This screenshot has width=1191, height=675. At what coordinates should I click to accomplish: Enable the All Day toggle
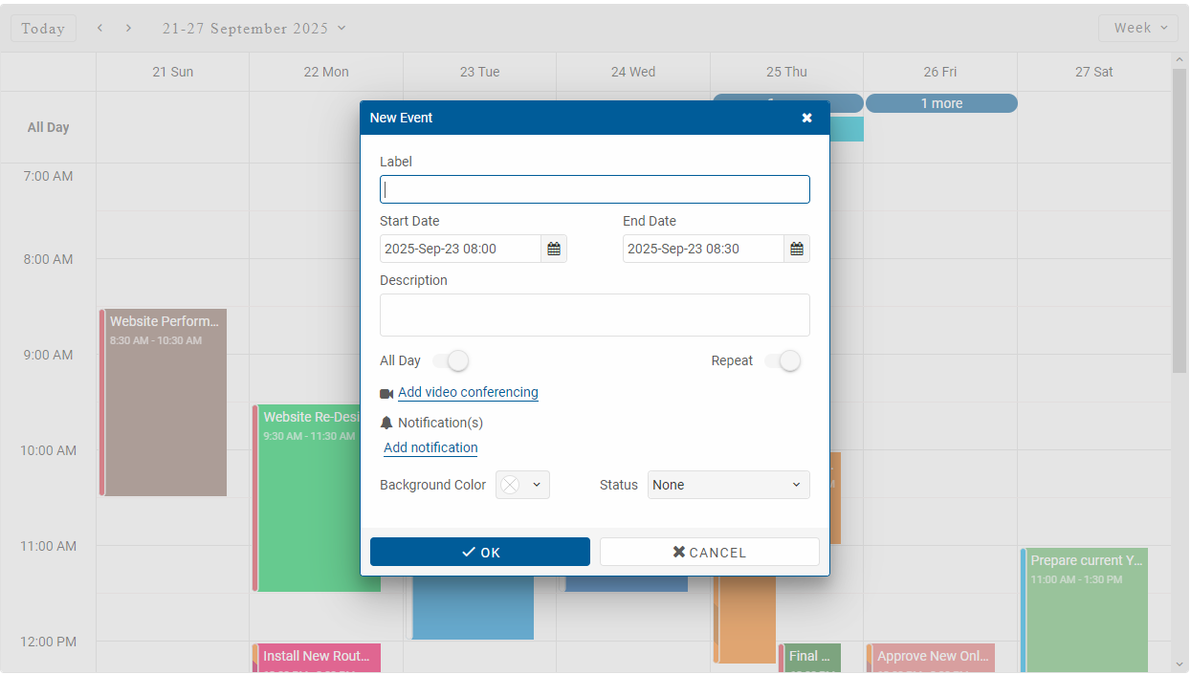[x=451, y=360]
